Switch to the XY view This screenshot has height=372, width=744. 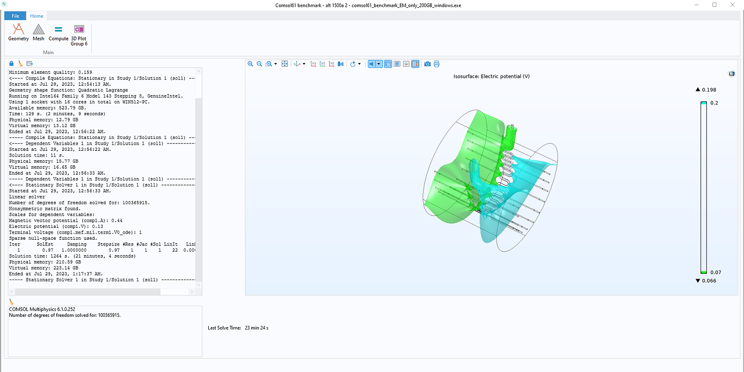click(x=313, y=64)
